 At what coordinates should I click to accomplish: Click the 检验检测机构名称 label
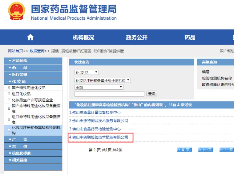[217, 78]
